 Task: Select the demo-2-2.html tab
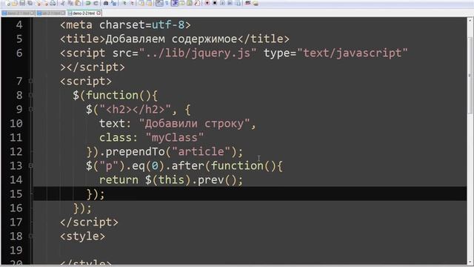(x=84, y=13)
